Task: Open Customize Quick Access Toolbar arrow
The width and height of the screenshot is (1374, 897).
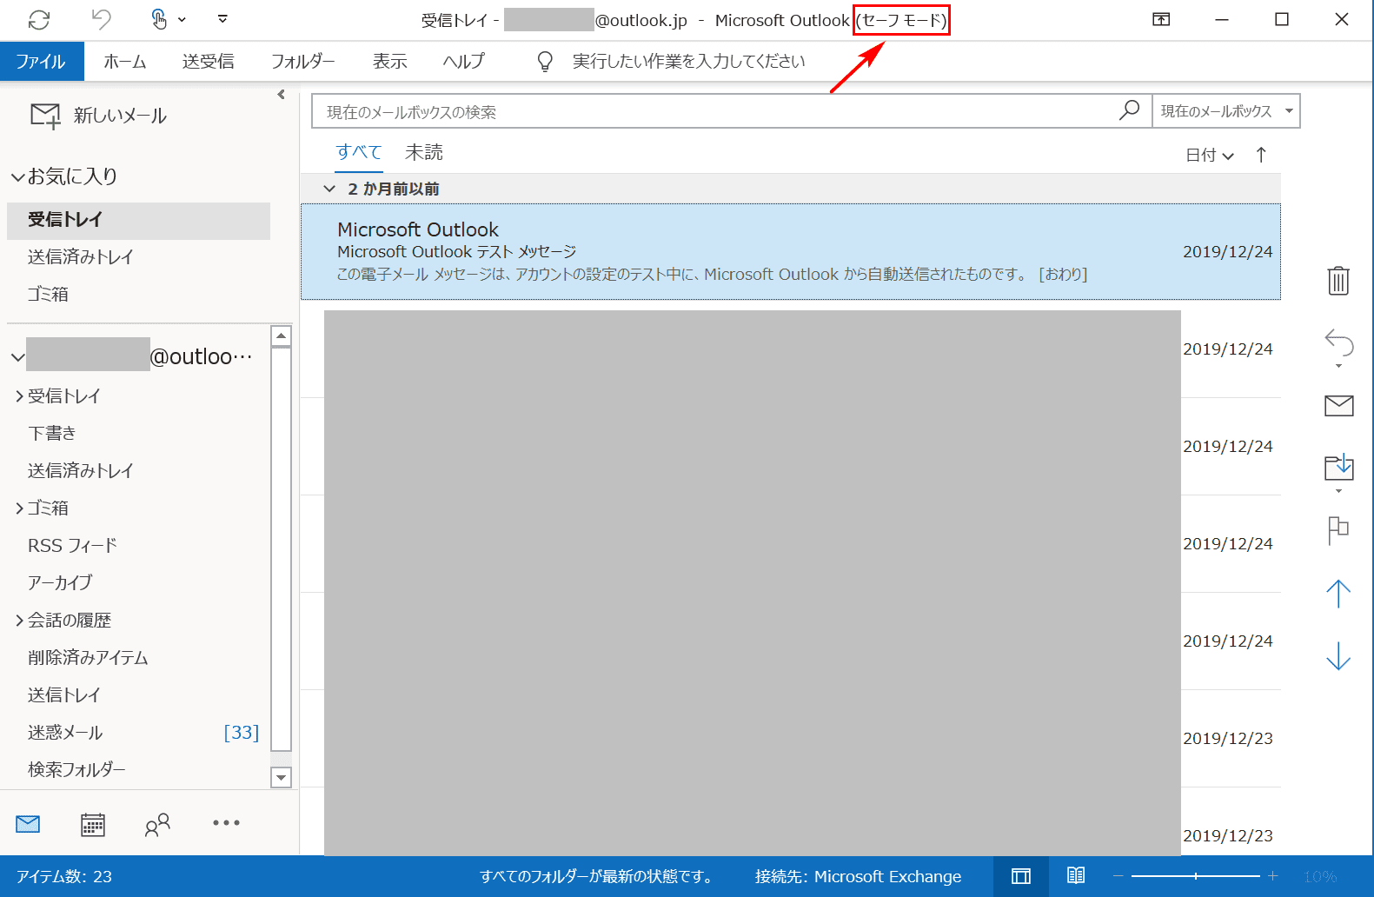Action: coord(222,19)
